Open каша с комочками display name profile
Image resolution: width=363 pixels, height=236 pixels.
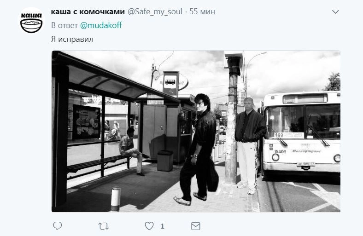tap(88, 12)
